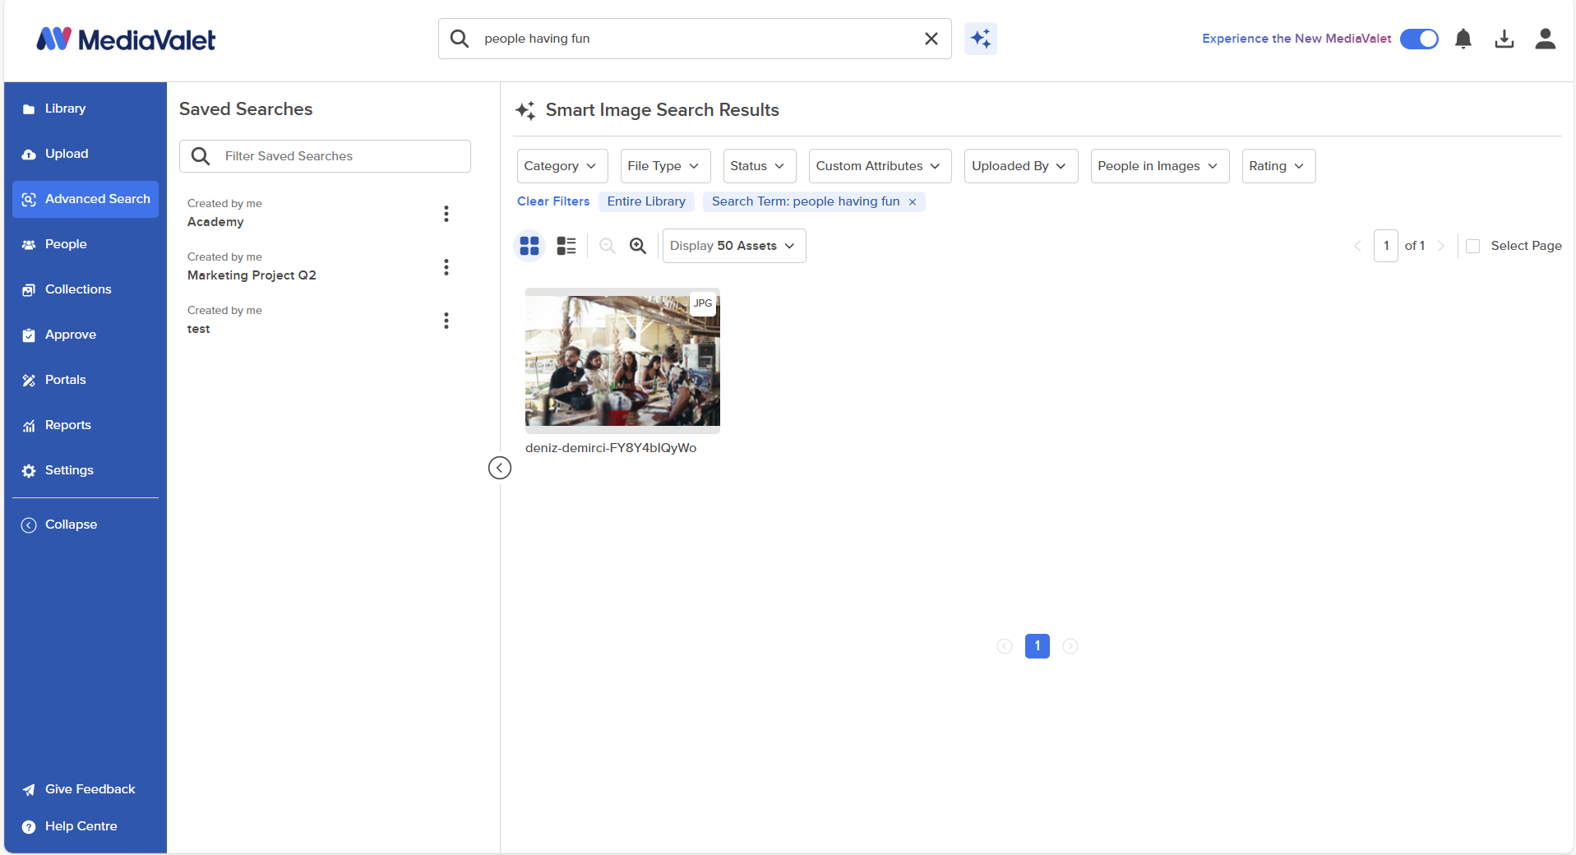
Task: Open the People section
Action: tap(86, 244)
